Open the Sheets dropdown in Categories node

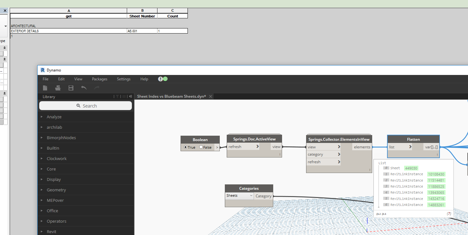tap(239, 196)
